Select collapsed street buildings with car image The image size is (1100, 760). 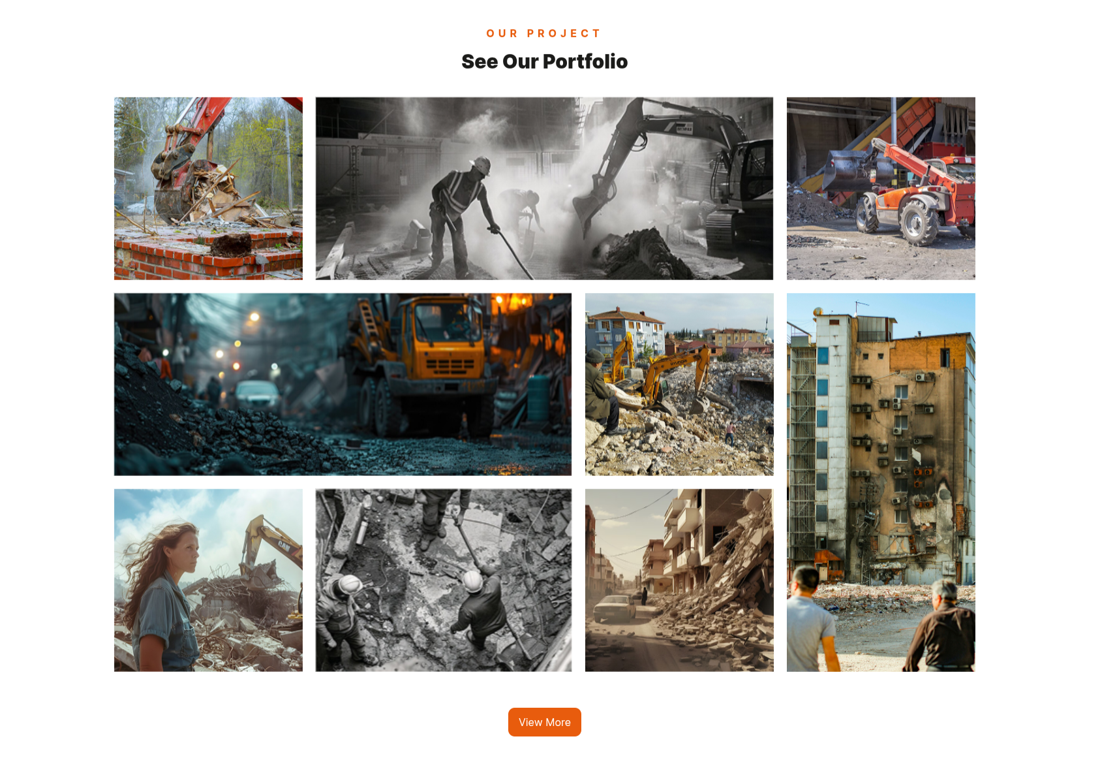(679, 580)
